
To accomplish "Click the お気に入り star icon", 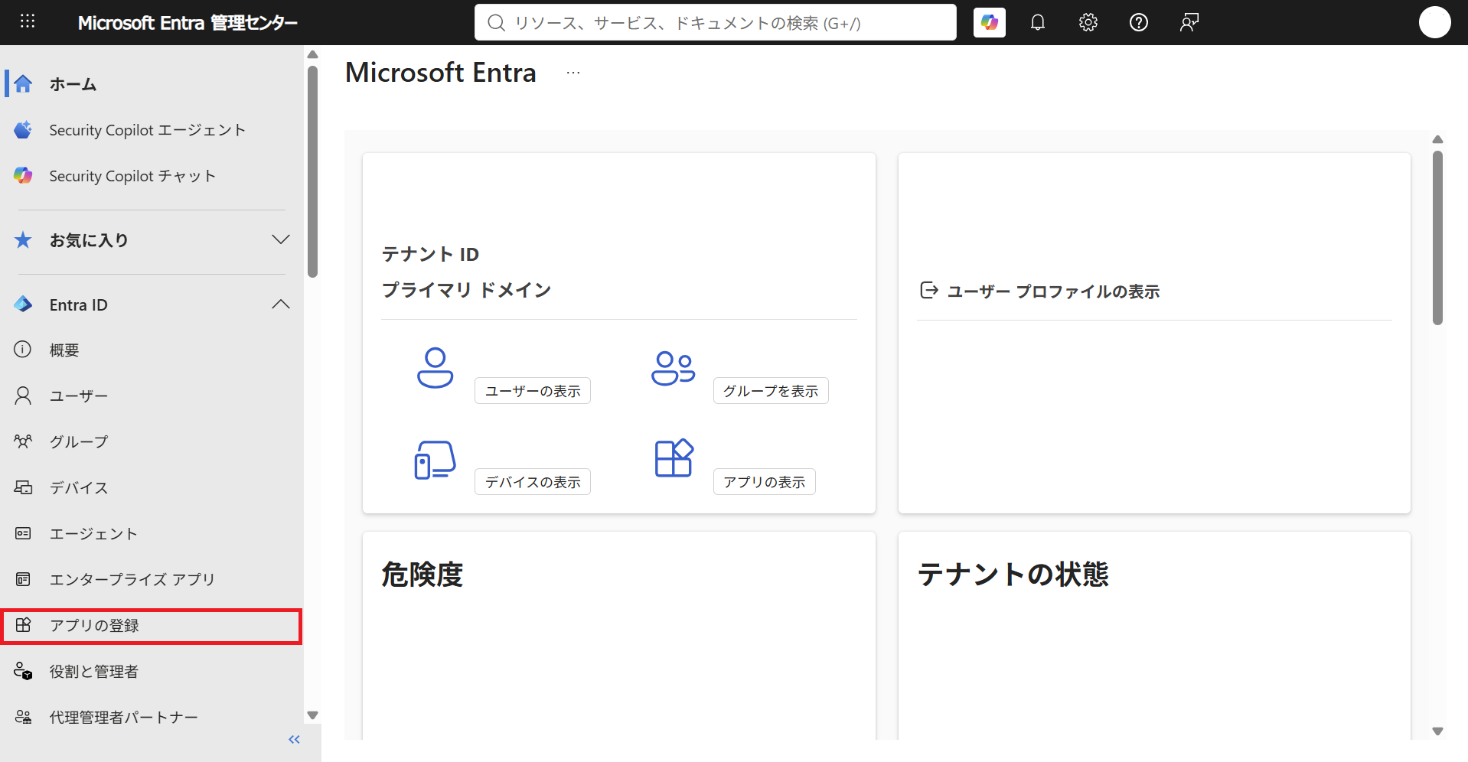I will pyautogui.click(x=23, y=239).
